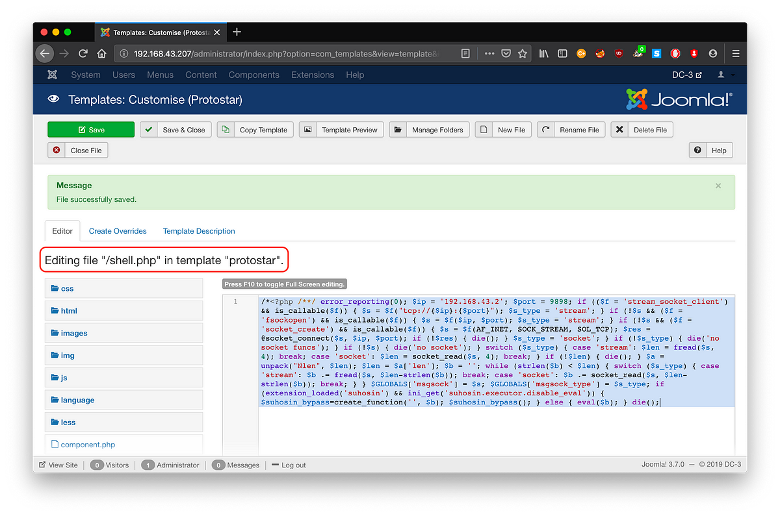
Task: Click Log out in footer
Action: (289, 465)
